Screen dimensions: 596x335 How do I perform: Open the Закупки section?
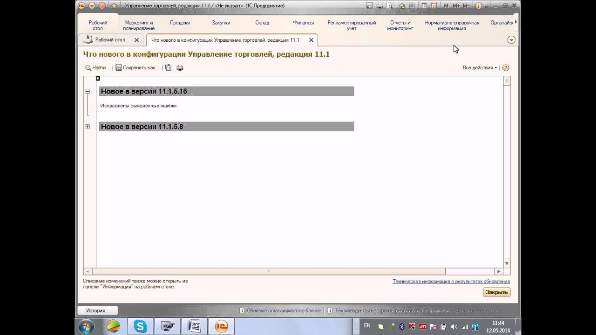coord(221,22)
